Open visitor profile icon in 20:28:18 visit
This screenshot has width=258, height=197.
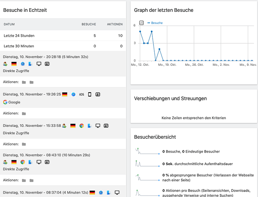click(47, 64)
